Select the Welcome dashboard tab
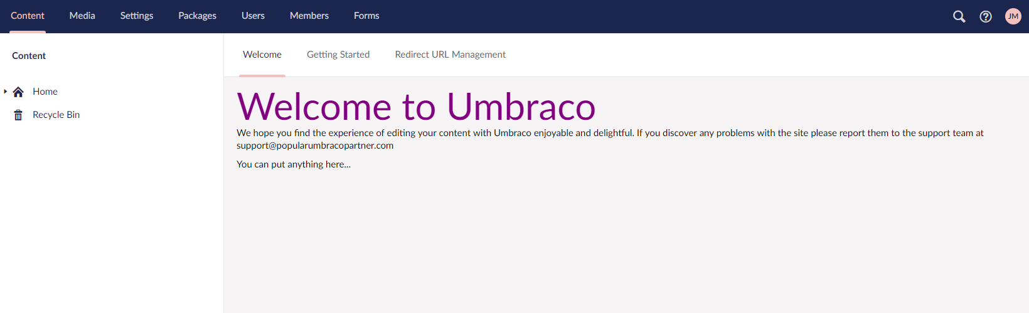1029x313 pixels. click(262, 55)
